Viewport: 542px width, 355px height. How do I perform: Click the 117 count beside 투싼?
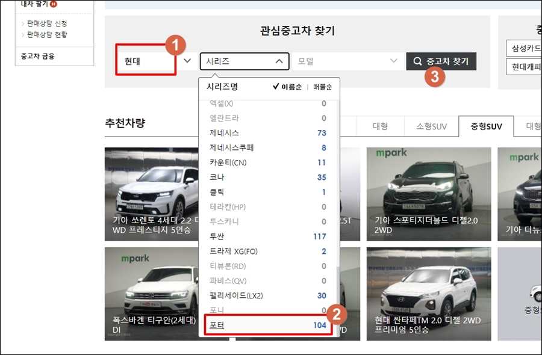click(319, 236)
